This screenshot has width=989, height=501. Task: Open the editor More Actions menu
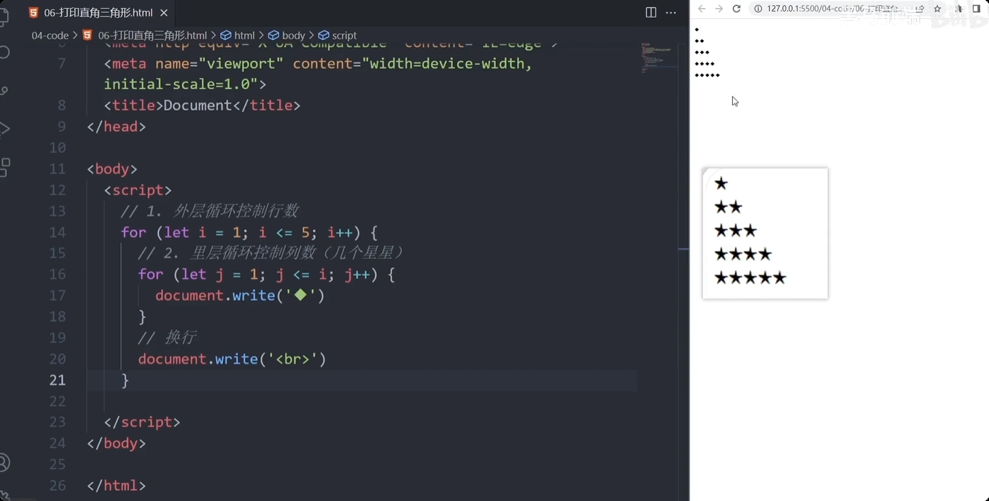point(671,12)
